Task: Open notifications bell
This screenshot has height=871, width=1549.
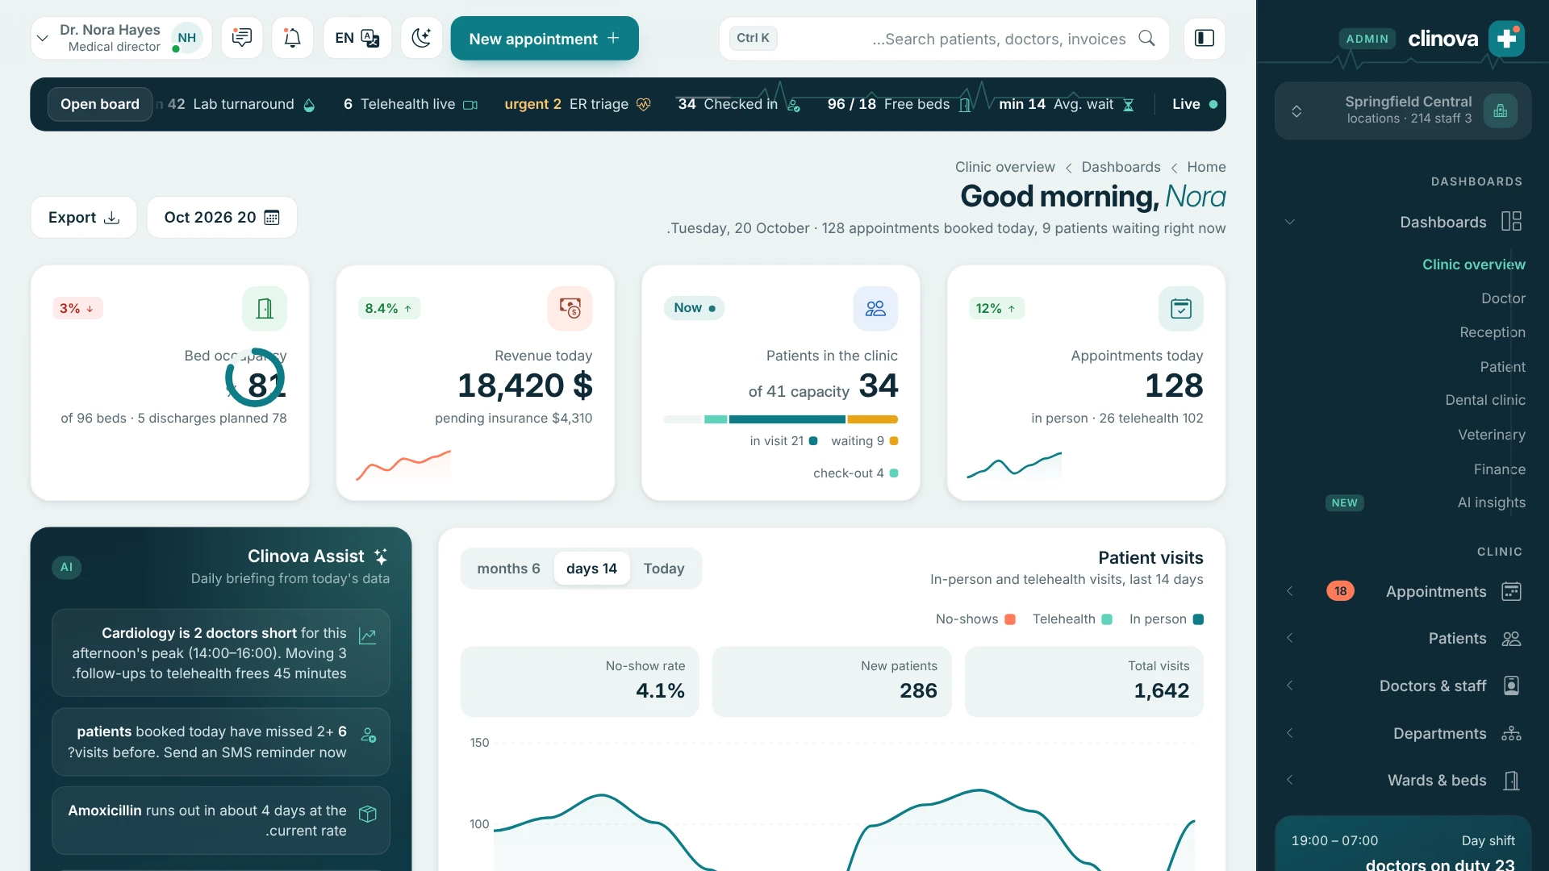Action: (x=292, y=38)
